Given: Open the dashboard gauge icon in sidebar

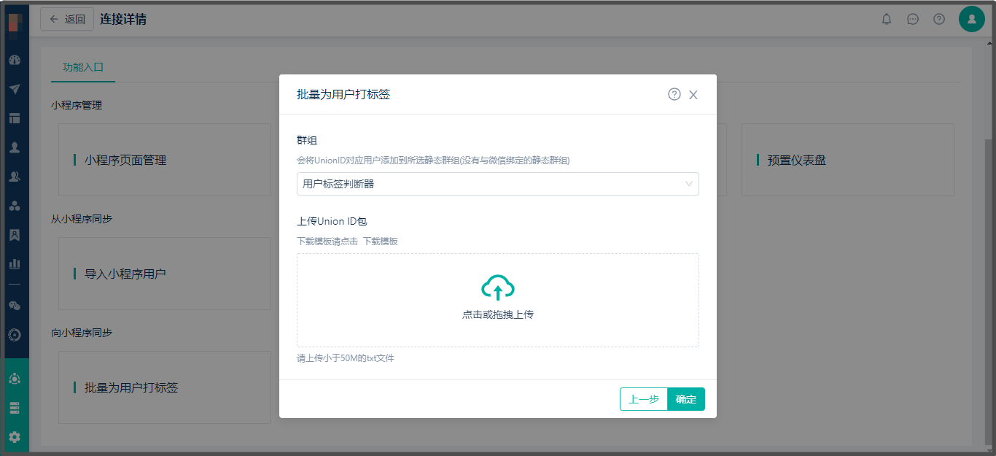Looking at the screenshot, I should [15, 60].
